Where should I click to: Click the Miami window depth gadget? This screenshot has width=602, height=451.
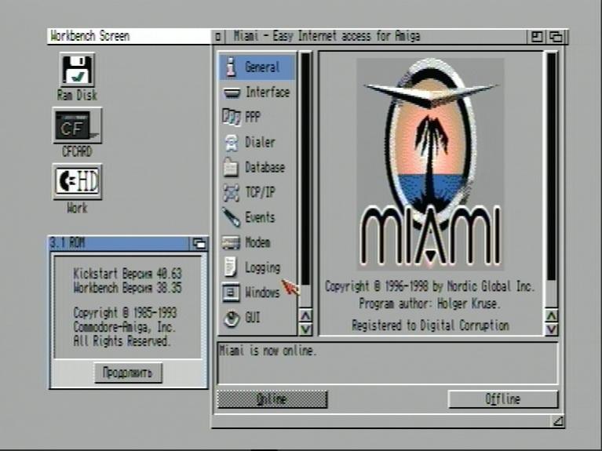[x=556, y=36]
